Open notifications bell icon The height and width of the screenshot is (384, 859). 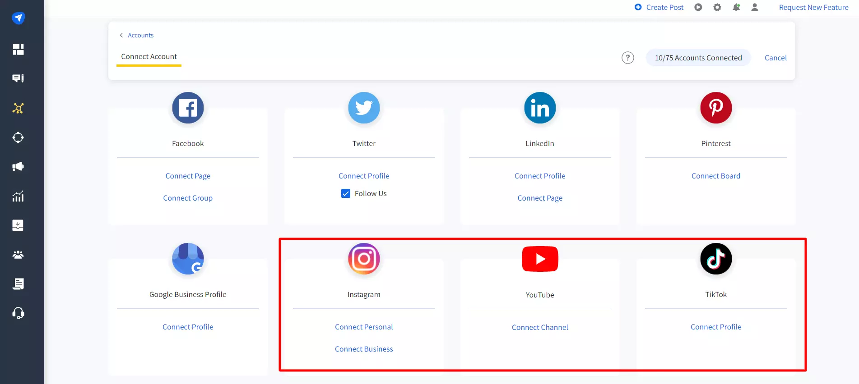click(736, 7)
